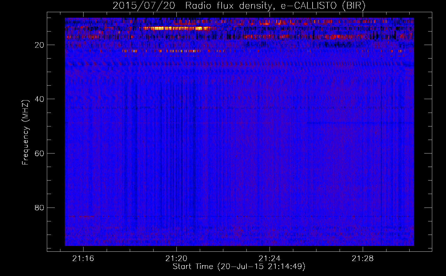The height and width of the screenshot is (276, 446).
Task: Click the 21:16 time tick label
Action: click(83, 259)
